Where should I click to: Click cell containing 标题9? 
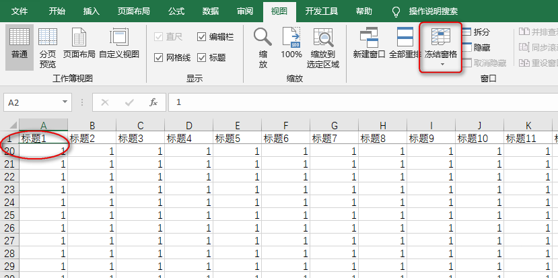(431, 138)
